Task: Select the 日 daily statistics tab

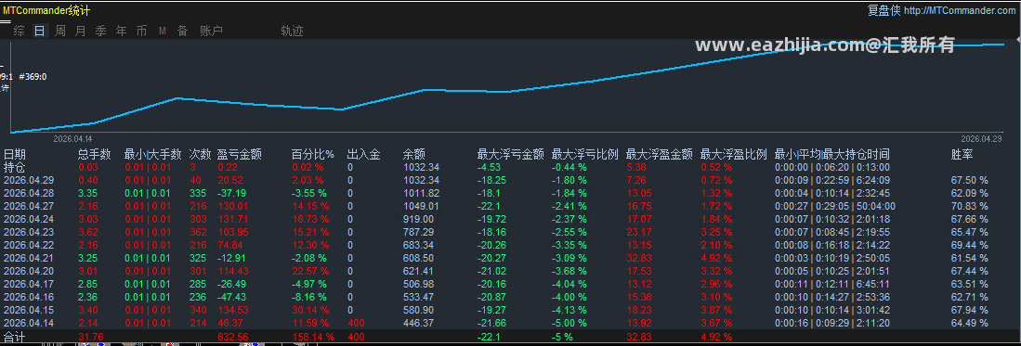Action: 40,31
